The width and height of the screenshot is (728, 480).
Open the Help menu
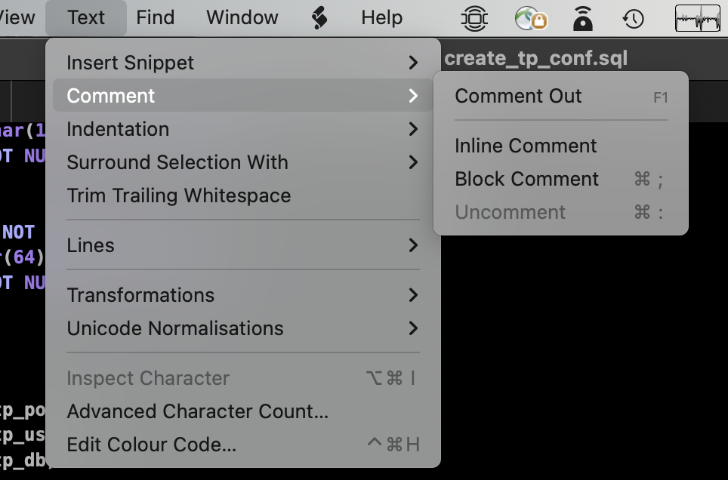[381, 17]
